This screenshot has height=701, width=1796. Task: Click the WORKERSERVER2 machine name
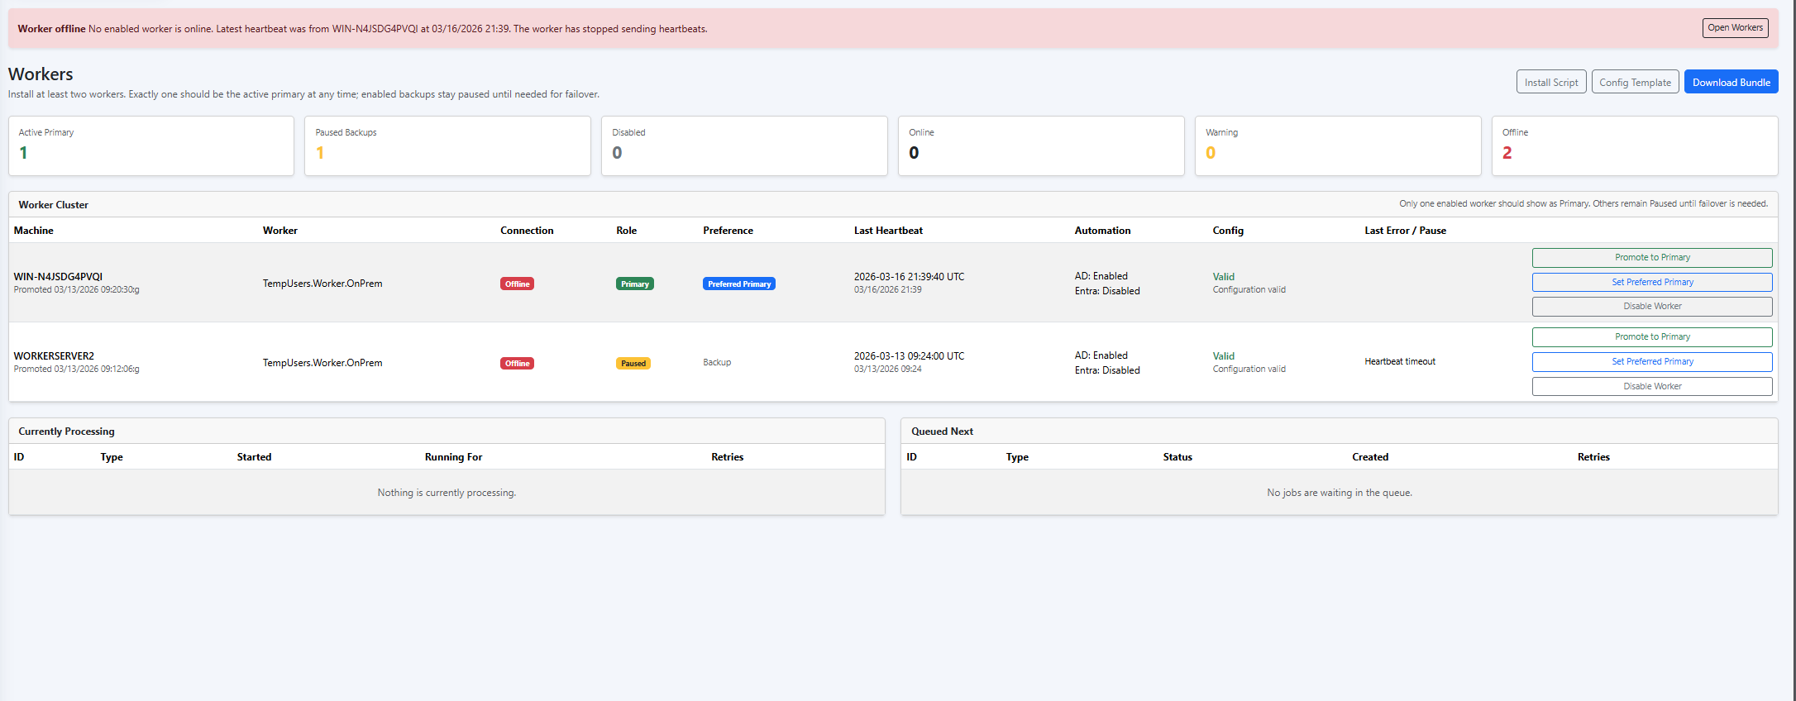54,356
